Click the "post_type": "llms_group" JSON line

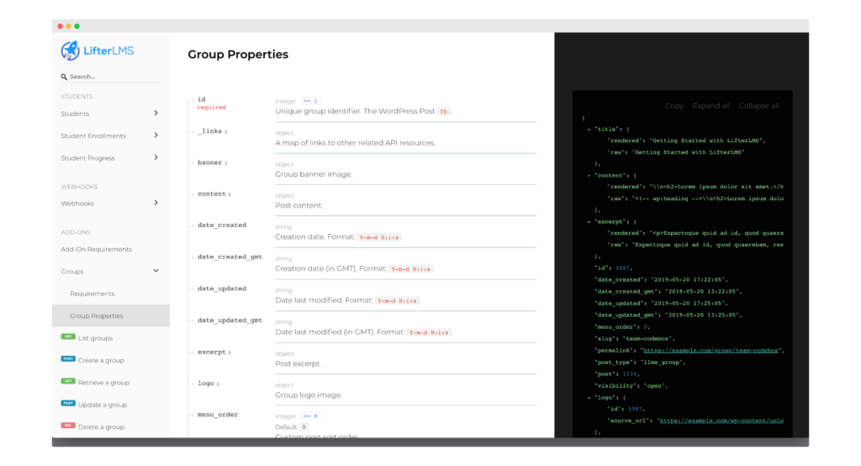[x=640, y=363]
